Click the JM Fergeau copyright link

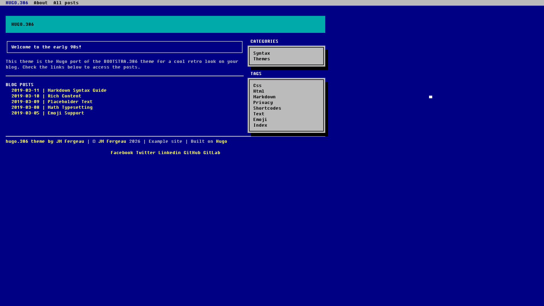pos(112,141)
